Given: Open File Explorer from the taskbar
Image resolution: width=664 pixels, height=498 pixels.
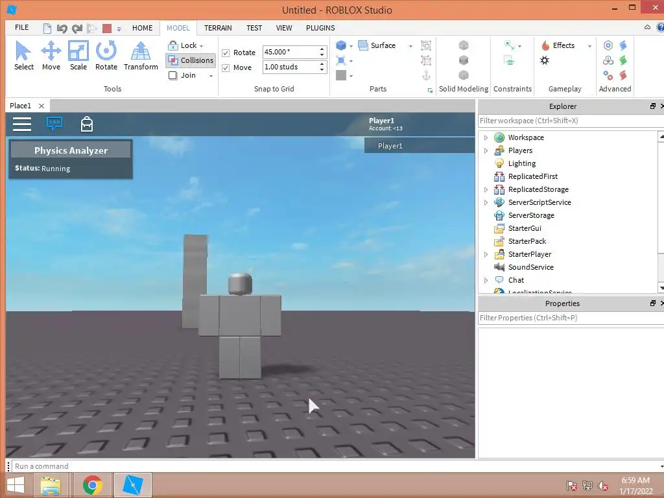Looking at the screenshot, I should point(51,485).
